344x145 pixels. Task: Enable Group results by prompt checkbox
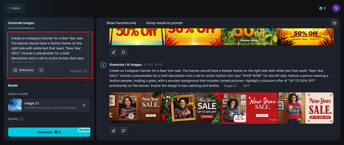pos(142,23)
